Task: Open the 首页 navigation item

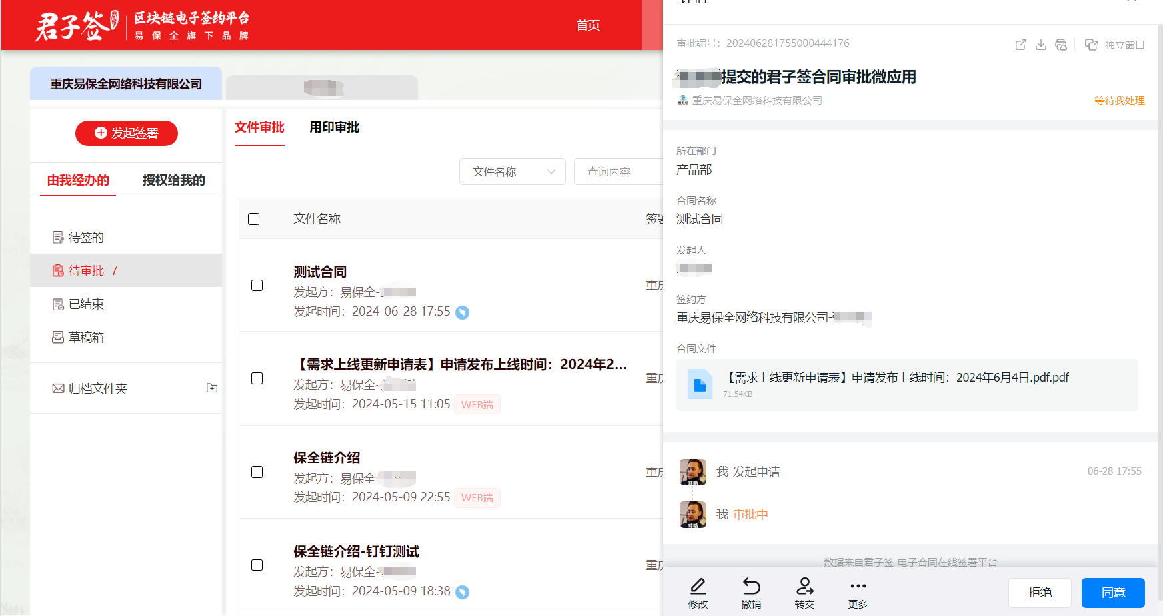Action: tap(588, 25)
